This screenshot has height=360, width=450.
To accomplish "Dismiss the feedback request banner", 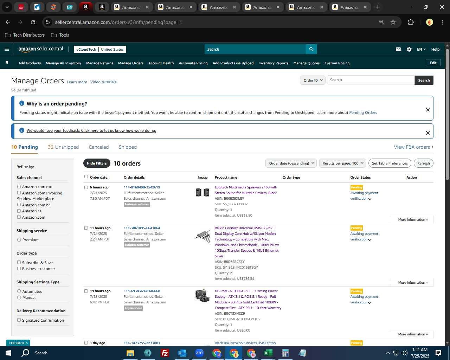I will click(428, 133).
